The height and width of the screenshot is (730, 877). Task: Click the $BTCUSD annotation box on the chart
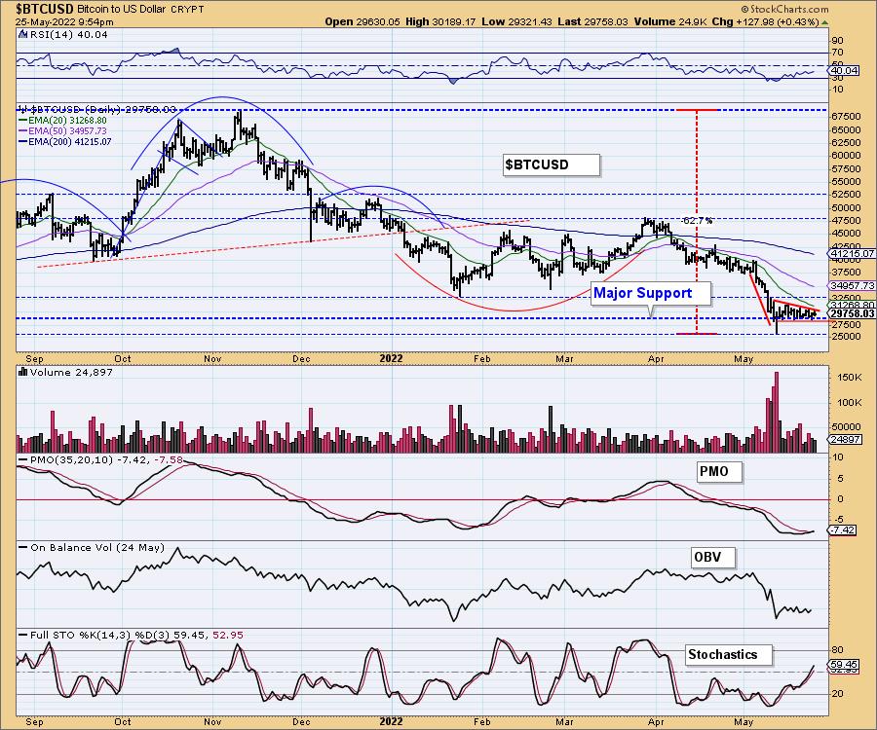coord(551,164)
